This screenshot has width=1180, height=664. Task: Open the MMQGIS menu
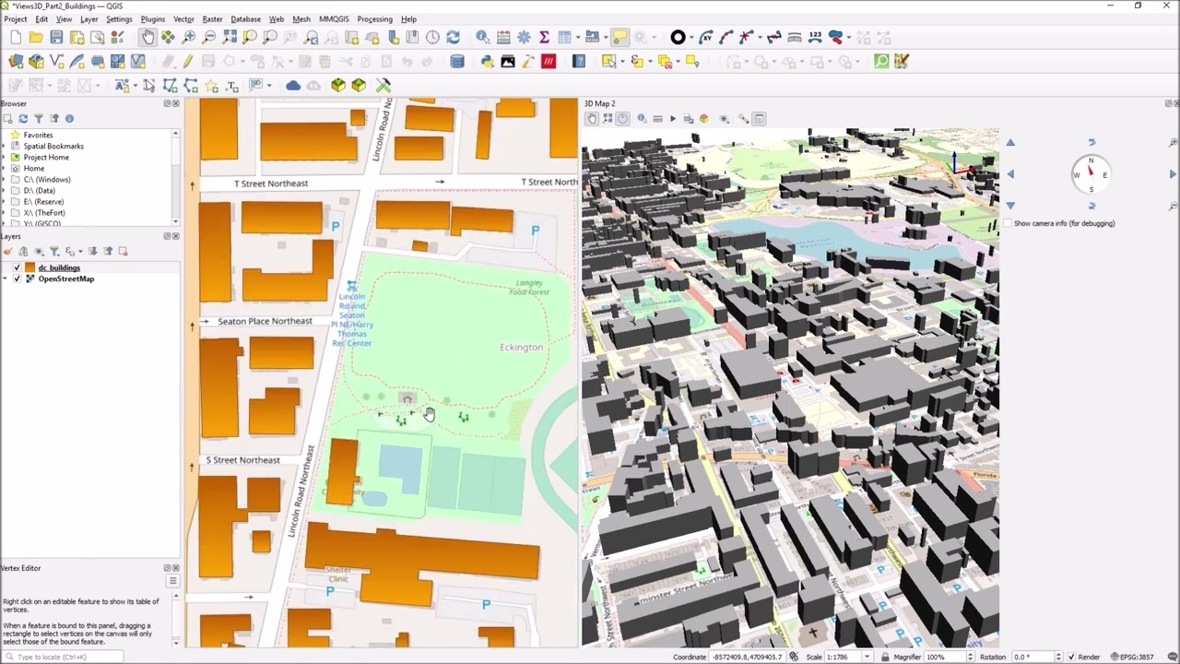334,18
